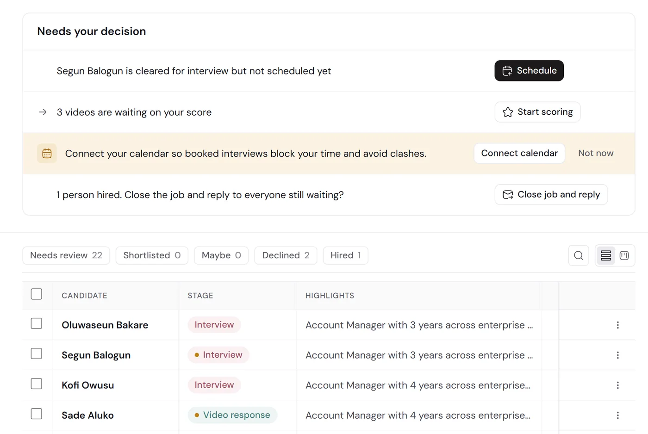Open Sade Aluko's candidate profile

coord(88,415)
